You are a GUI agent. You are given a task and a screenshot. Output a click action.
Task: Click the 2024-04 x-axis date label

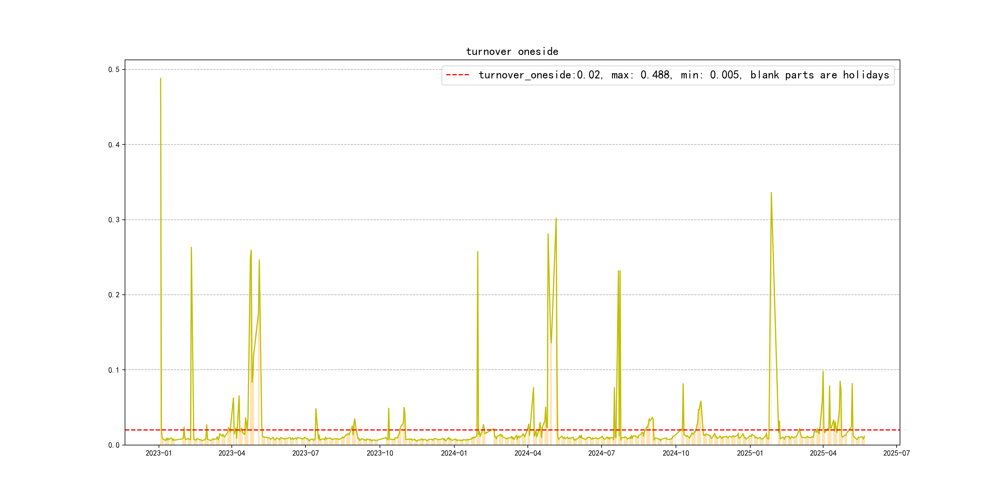click(527, 453)
